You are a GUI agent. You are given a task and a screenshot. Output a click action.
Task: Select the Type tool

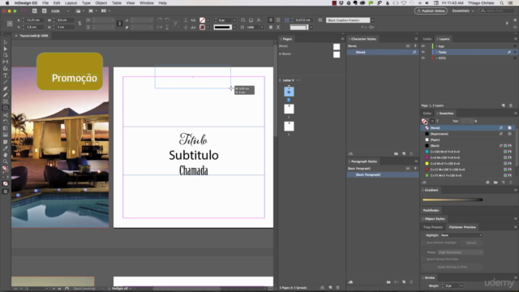click(x=6, y=75)
